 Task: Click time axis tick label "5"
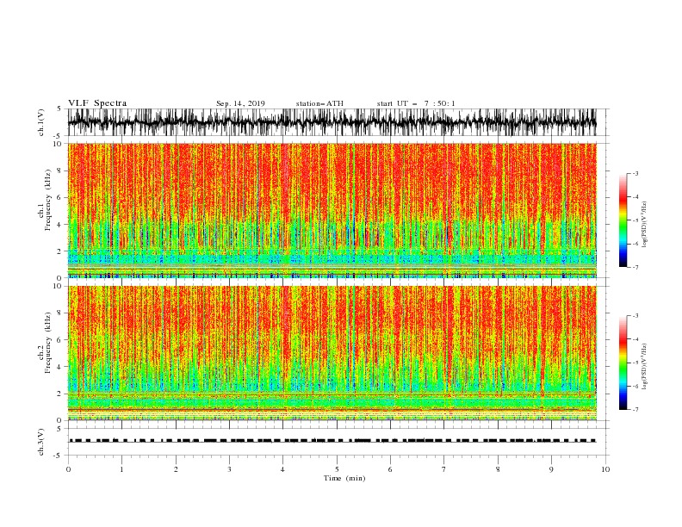337,469
